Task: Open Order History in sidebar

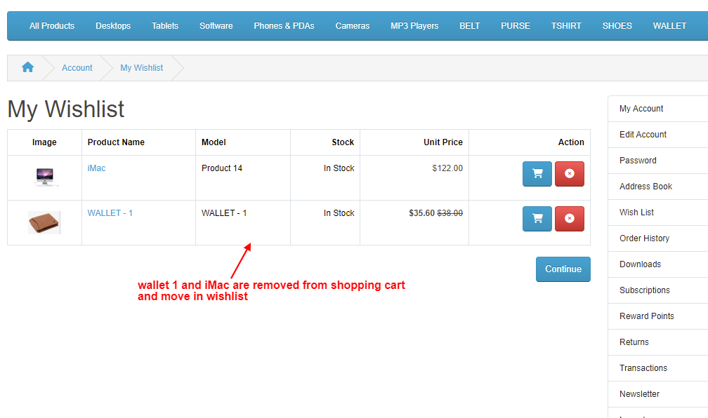Action: pos(658,238)
